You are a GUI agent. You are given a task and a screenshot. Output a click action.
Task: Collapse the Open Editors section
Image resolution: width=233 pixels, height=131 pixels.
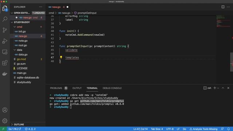12,13
